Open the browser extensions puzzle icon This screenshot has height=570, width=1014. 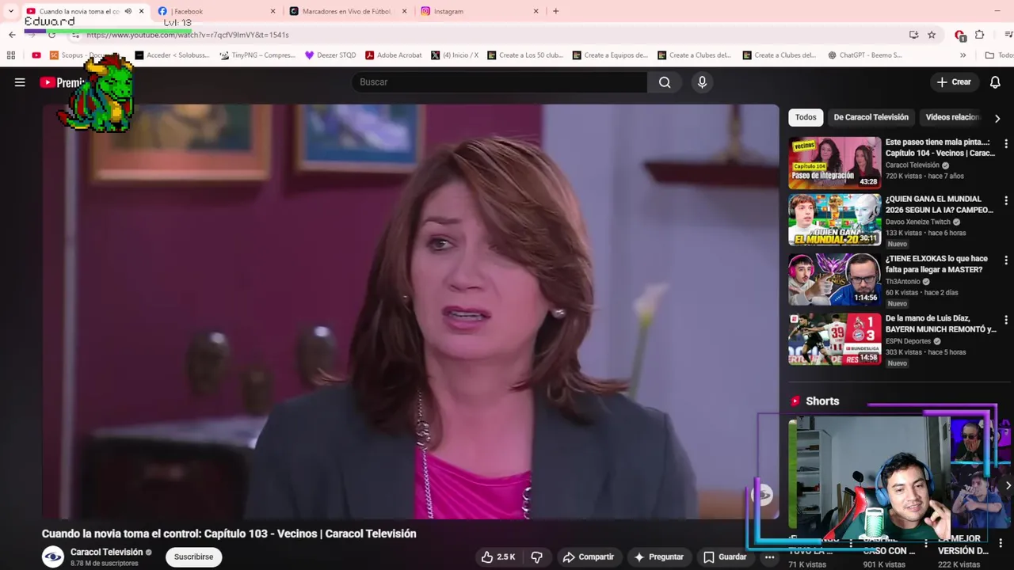pos(979,35)
